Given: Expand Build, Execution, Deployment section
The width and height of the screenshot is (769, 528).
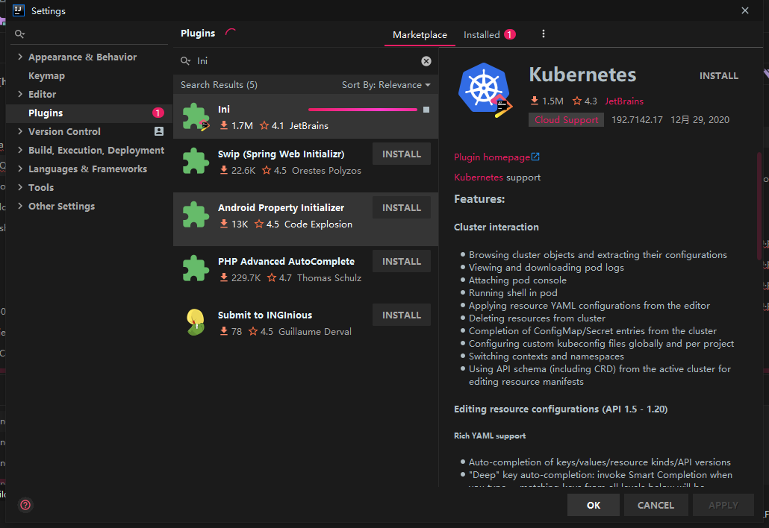Looking at the screenshot, I should [x=20, y=150].
